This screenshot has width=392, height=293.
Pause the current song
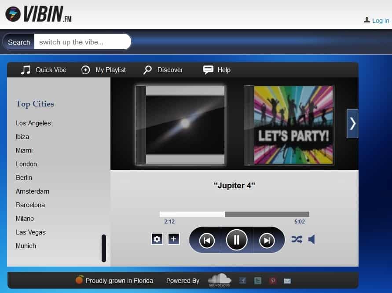(x=237, y=240)
